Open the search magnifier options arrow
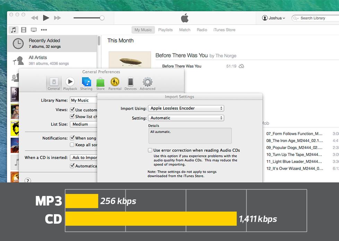Viewport: 339px width, 241px height. click(x=296, y=18)
